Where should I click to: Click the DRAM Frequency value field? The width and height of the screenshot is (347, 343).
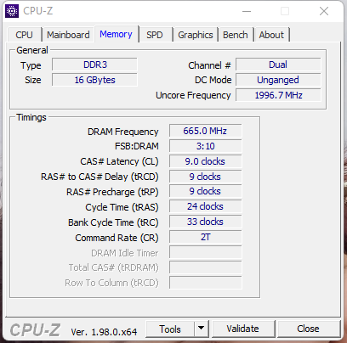coord(206,131)
